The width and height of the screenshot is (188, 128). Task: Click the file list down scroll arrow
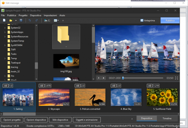tap(93, 79)
